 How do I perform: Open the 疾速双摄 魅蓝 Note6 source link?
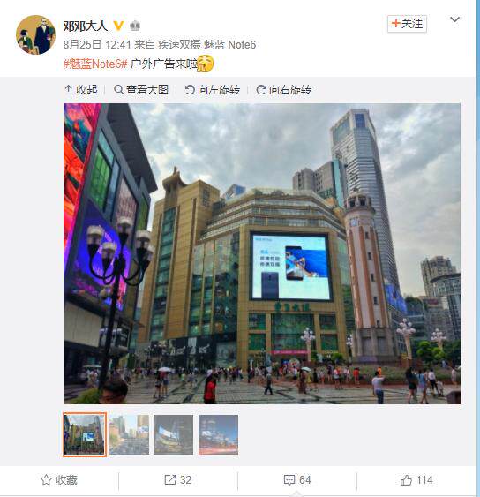pos(206,45)
